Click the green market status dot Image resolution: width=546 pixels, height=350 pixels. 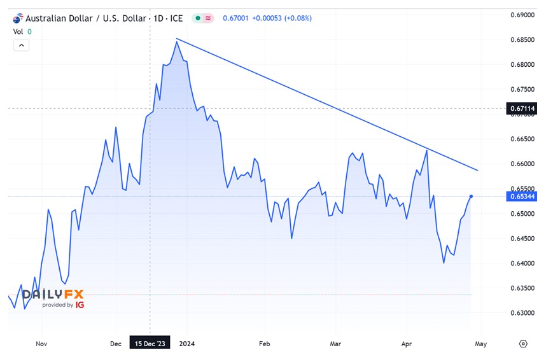click(199, 18)
